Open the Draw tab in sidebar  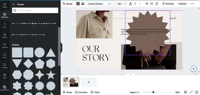pos(4,56)
